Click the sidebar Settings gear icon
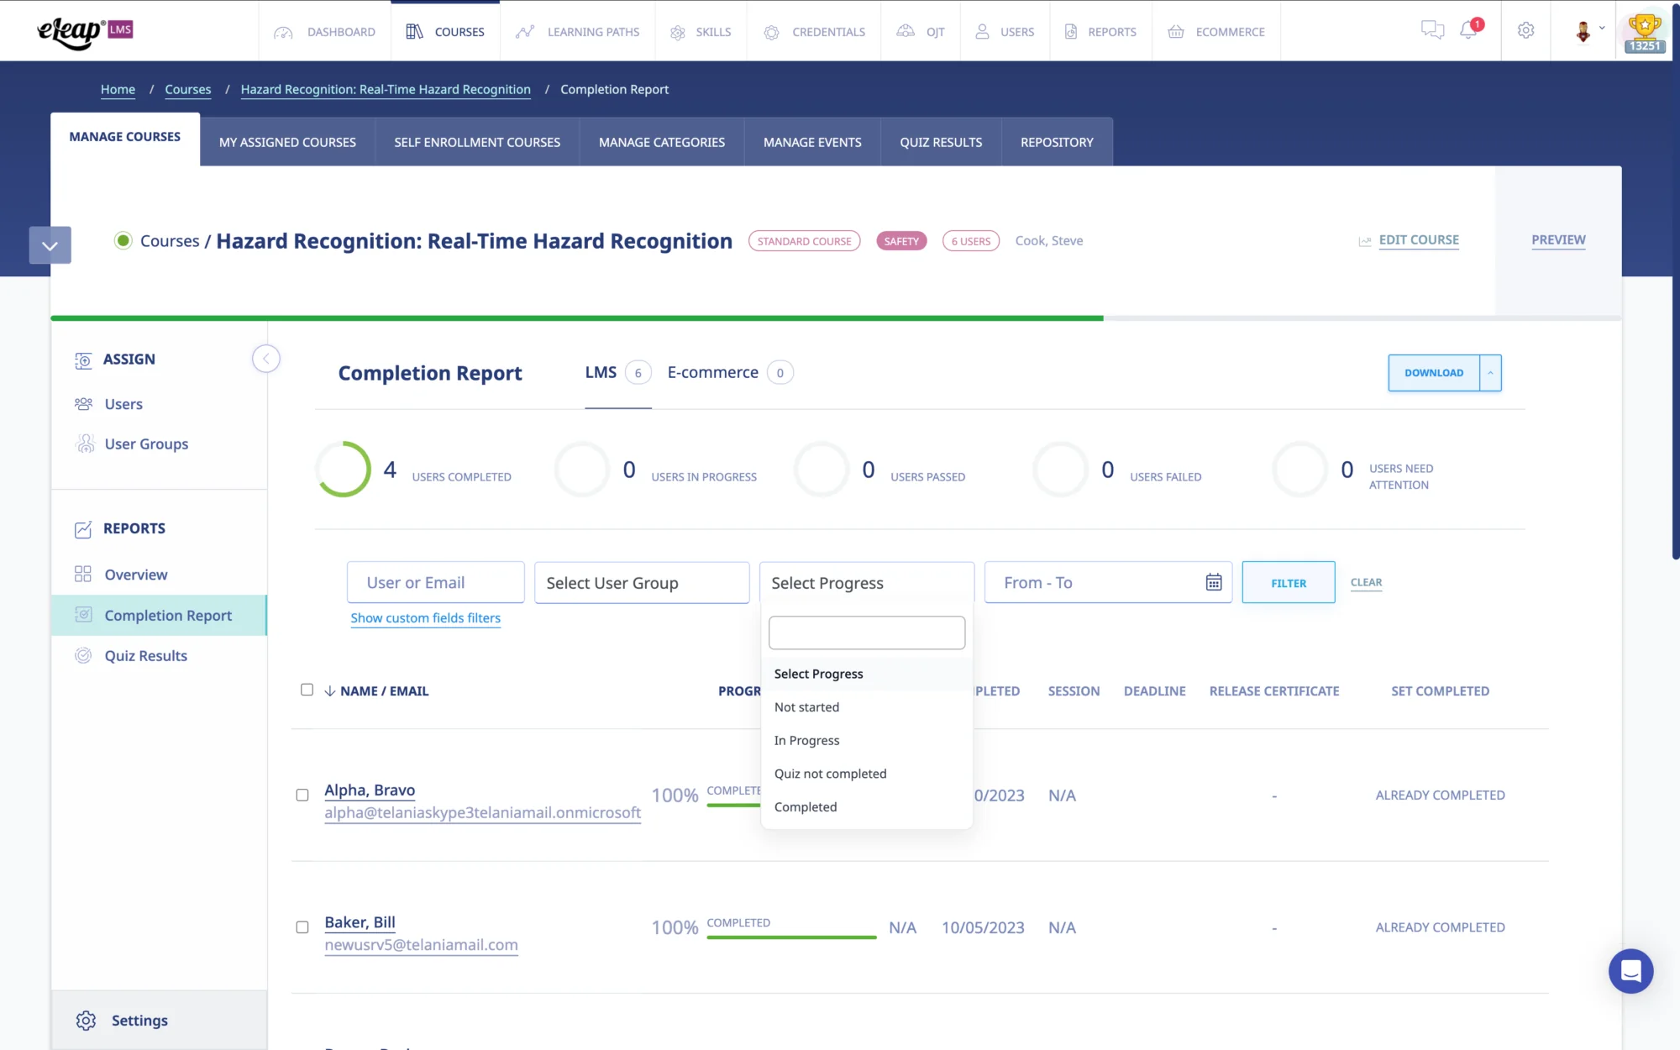 [x=86, y=1021]
